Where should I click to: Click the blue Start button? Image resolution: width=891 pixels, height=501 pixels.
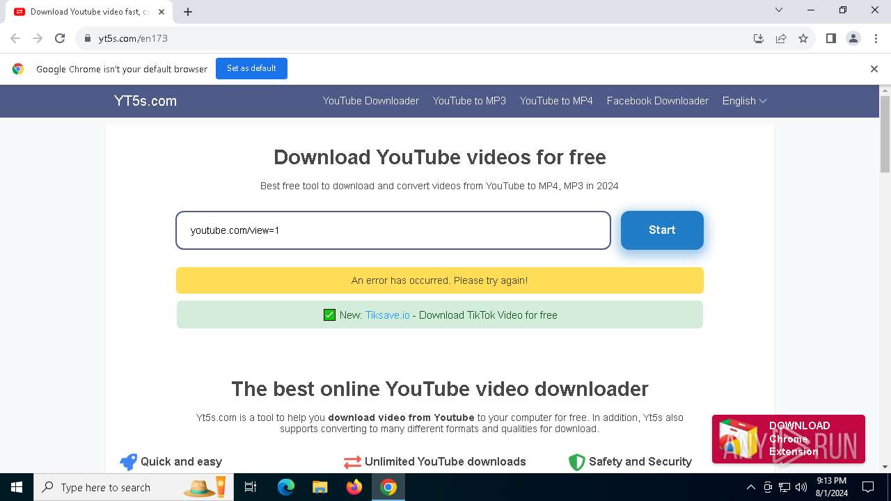pos(662,230)
